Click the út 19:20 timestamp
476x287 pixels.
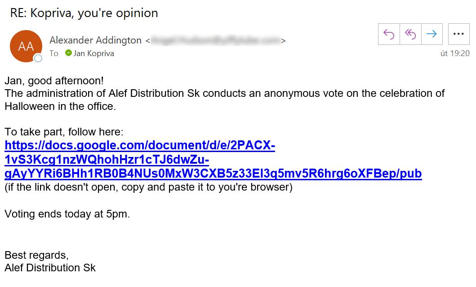pos(455,53)
